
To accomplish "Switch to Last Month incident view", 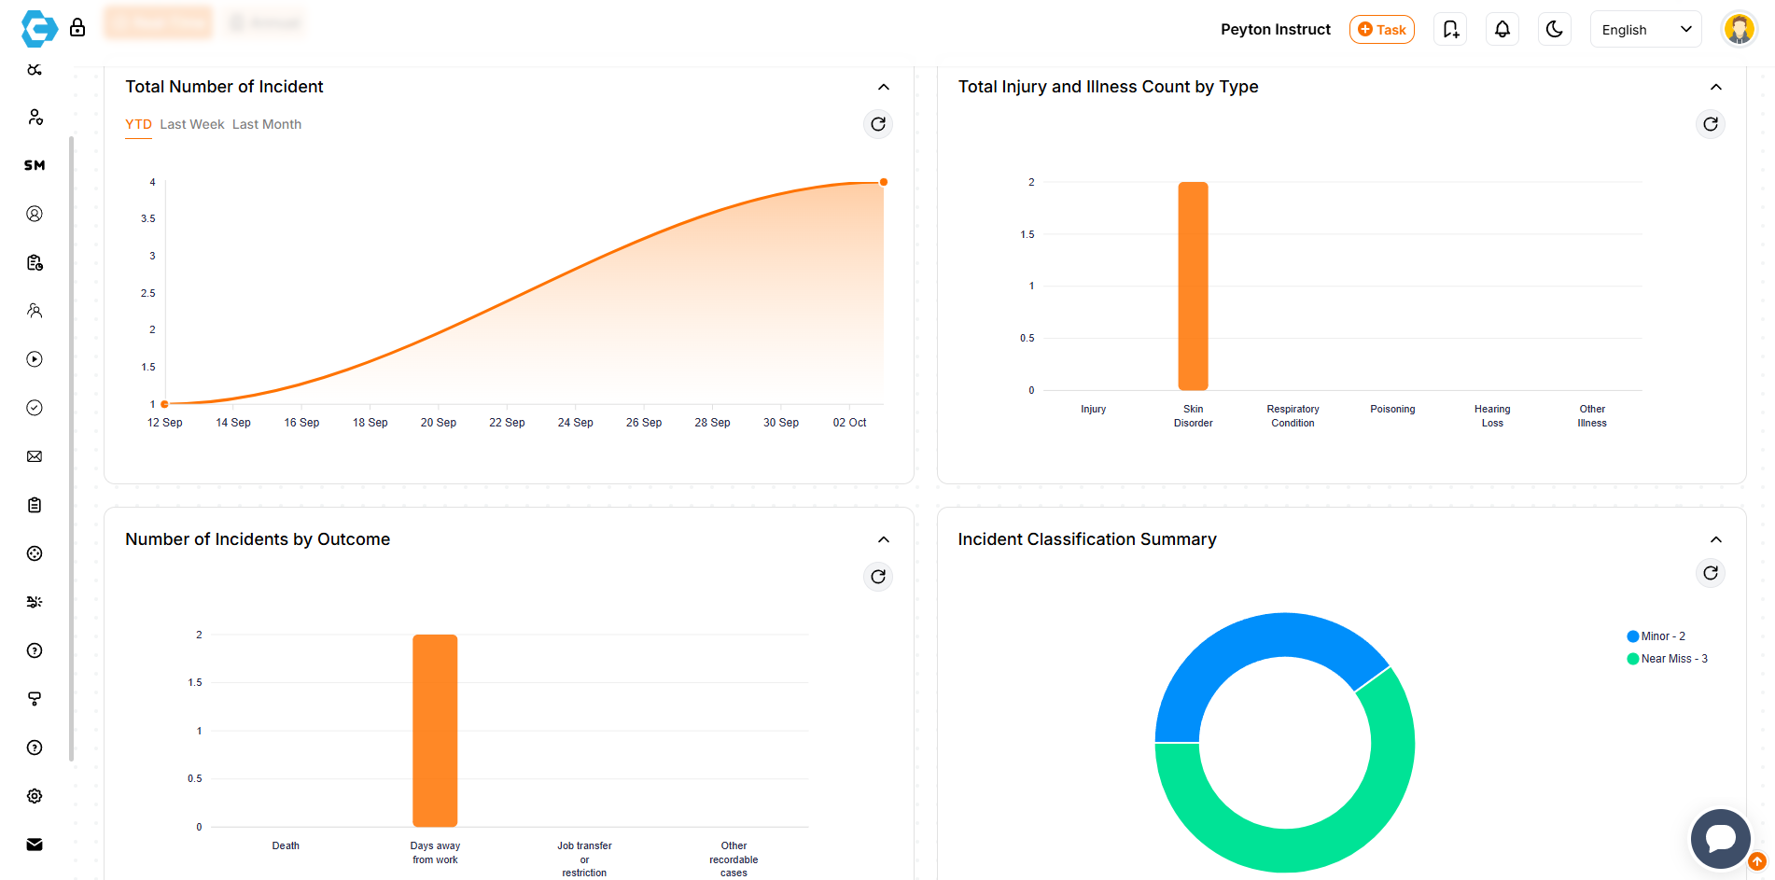I will (x=266, y=124).
